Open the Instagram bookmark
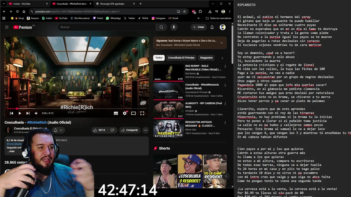The width and height of the screenshot is (351, 197). click(158, 18)
